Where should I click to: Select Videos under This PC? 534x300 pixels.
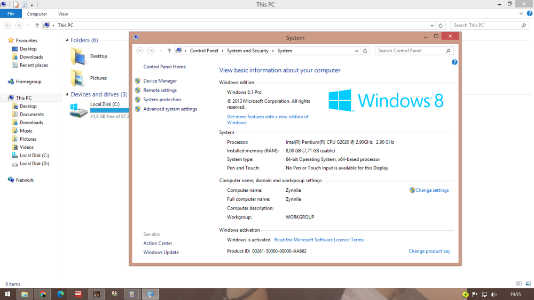pos(27,147)
